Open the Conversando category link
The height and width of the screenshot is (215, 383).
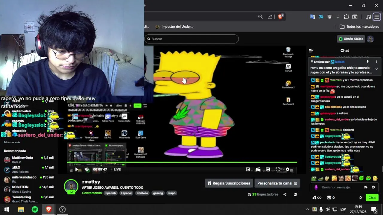coord(92,193)
